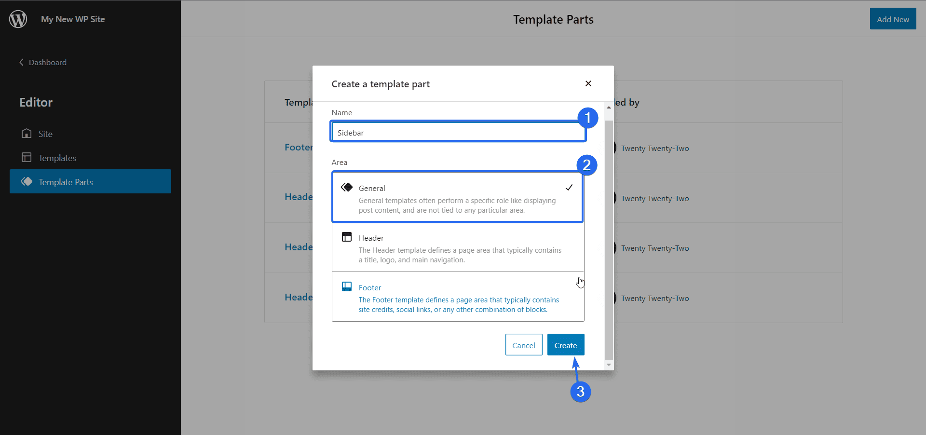Close the Create a template part dialog
This screenshot has width=926, height=435.
pyautogui.click(x=588, y=83)
